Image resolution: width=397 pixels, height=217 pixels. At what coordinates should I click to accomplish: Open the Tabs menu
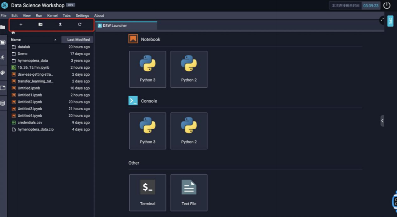(x=67, y=15)
